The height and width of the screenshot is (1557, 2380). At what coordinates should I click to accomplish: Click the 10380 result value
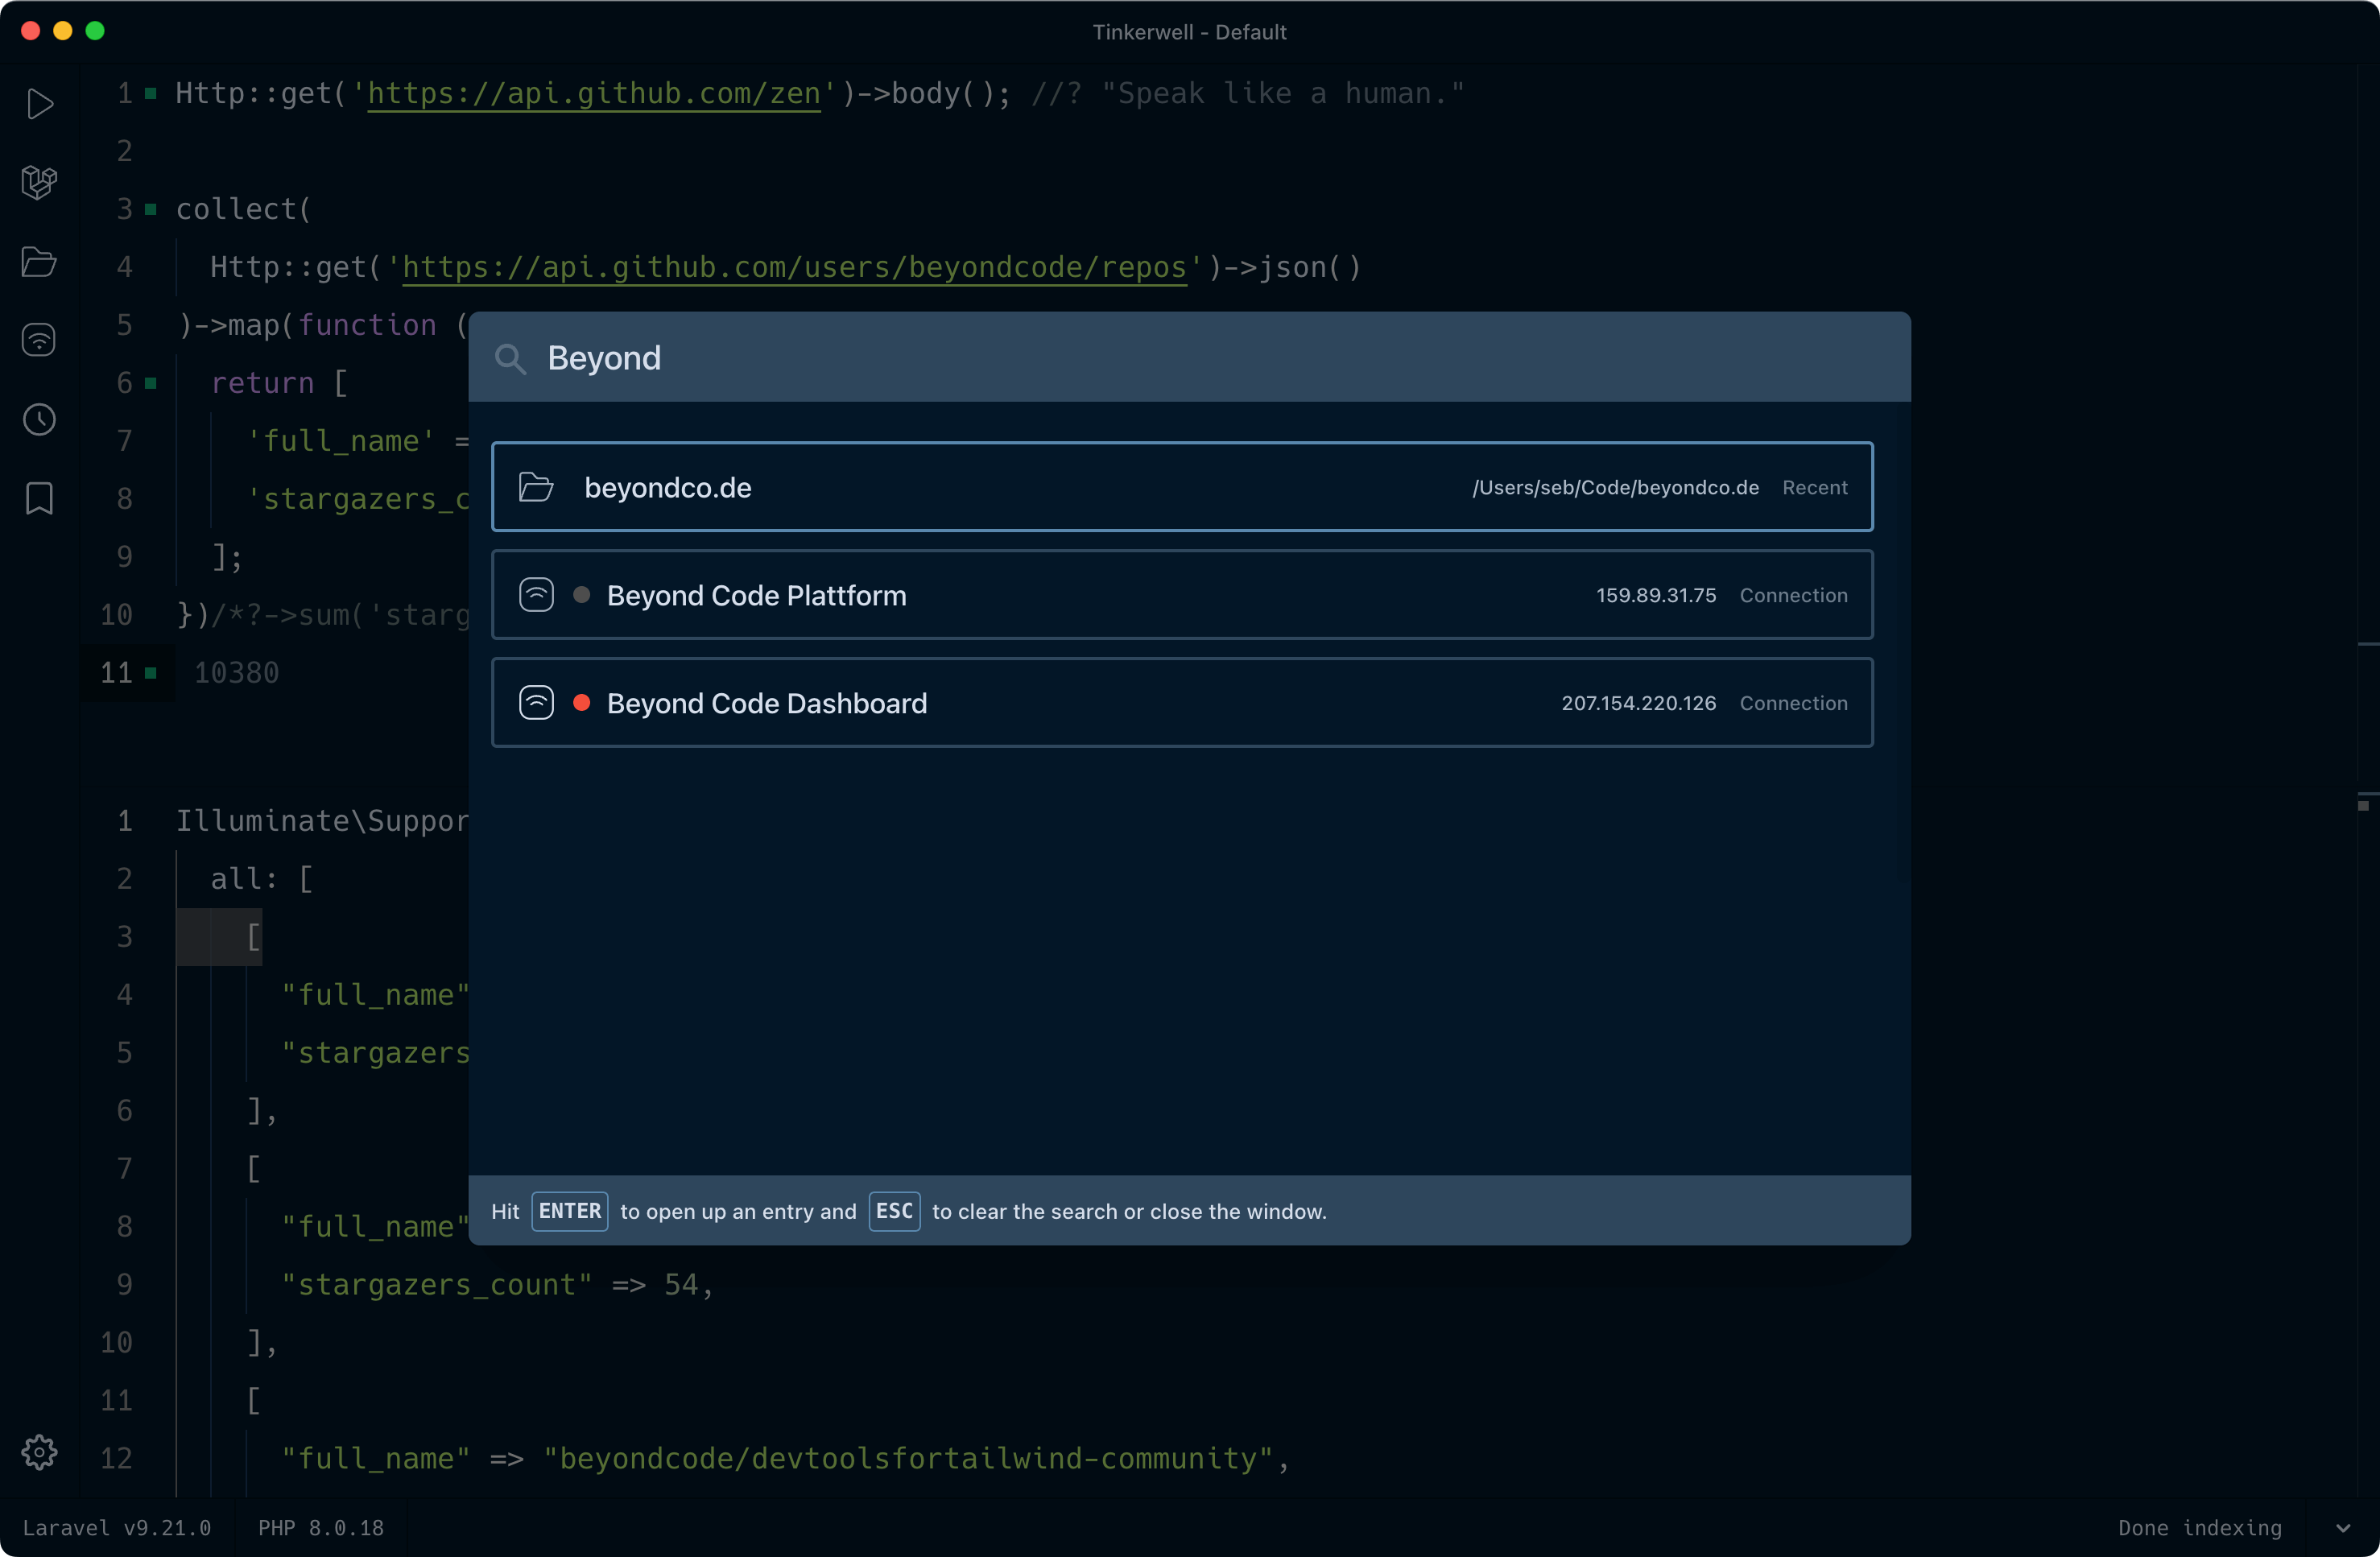(236, 673)
